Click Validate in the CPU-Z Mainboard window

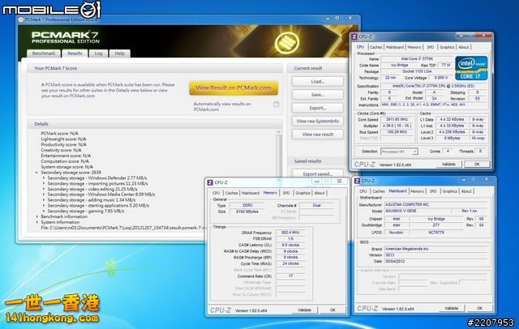450,308
